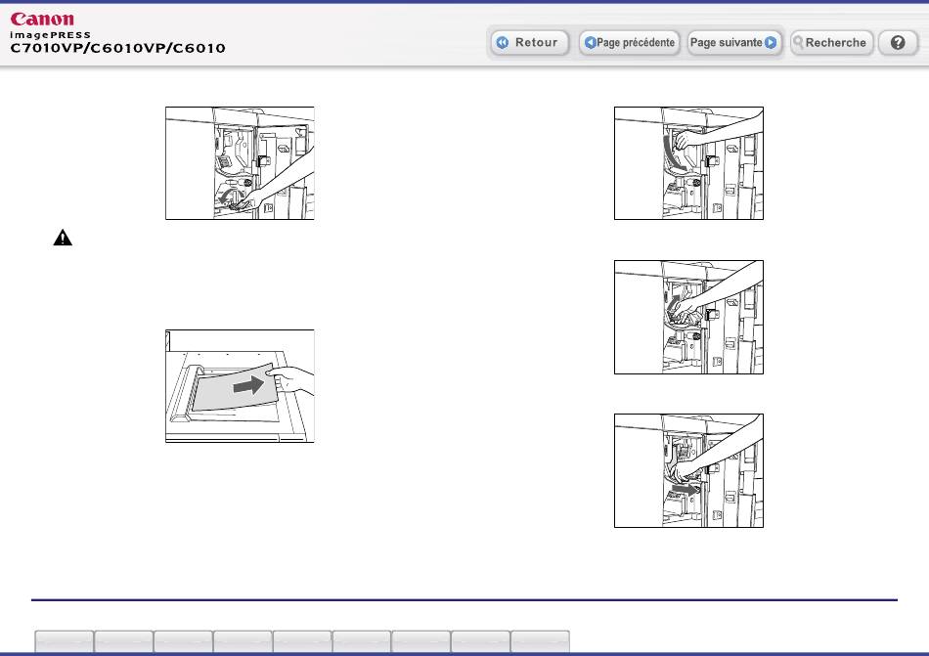Open illustration of hand turning lower lever
This screenshot has height=656, width=929.
pyautogui.click(x=240, y=163)
